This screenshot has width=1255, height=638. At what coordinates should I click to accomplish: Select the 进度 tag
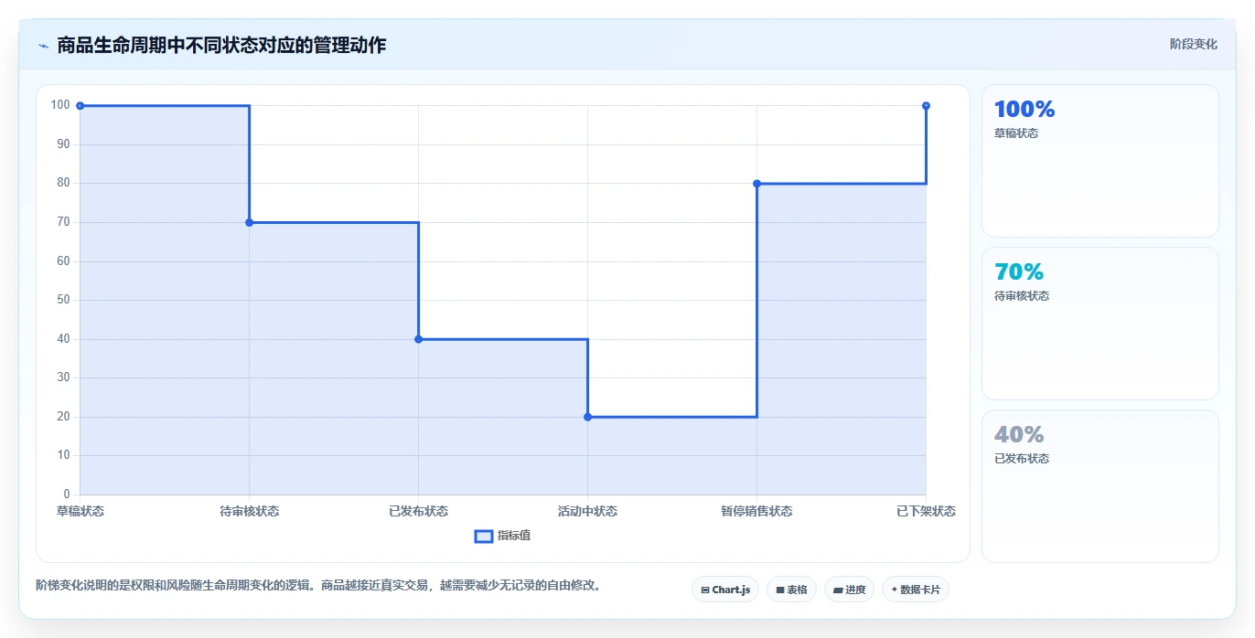(x=849, y=590)
